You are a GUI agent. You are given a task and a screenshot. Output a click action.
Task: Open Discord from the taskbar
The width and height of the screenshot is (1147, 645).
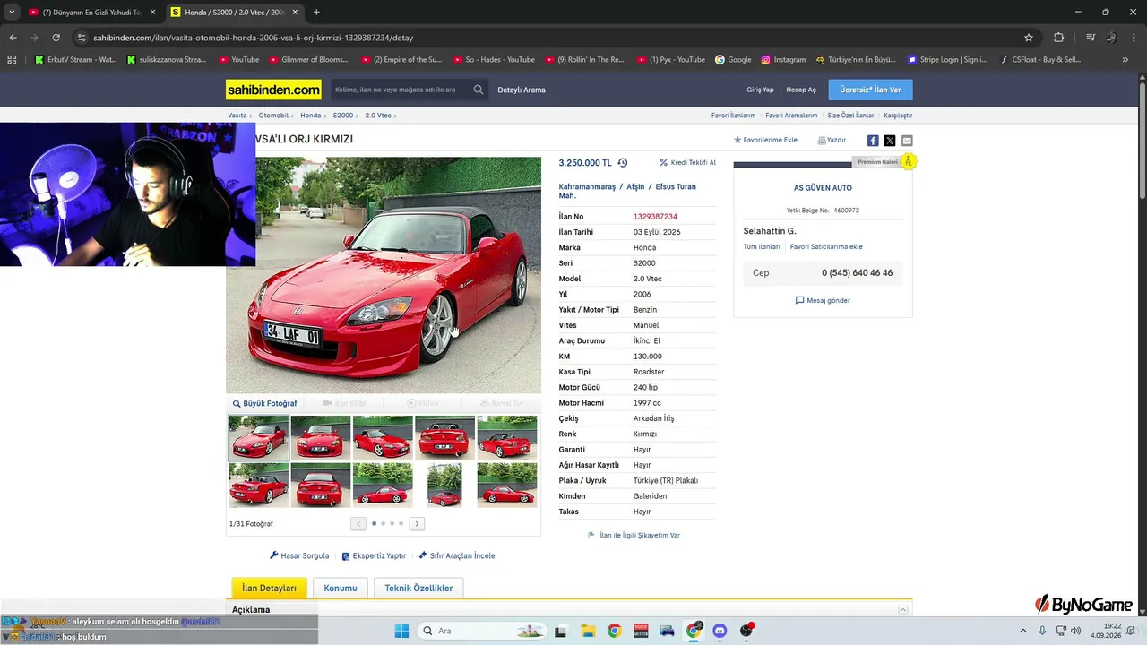click(720, 631)
